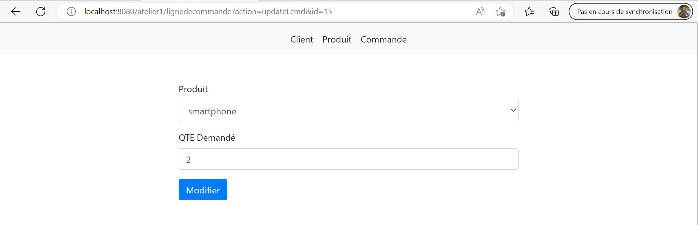Navigate to the Client section

click(x=302, y=39)
